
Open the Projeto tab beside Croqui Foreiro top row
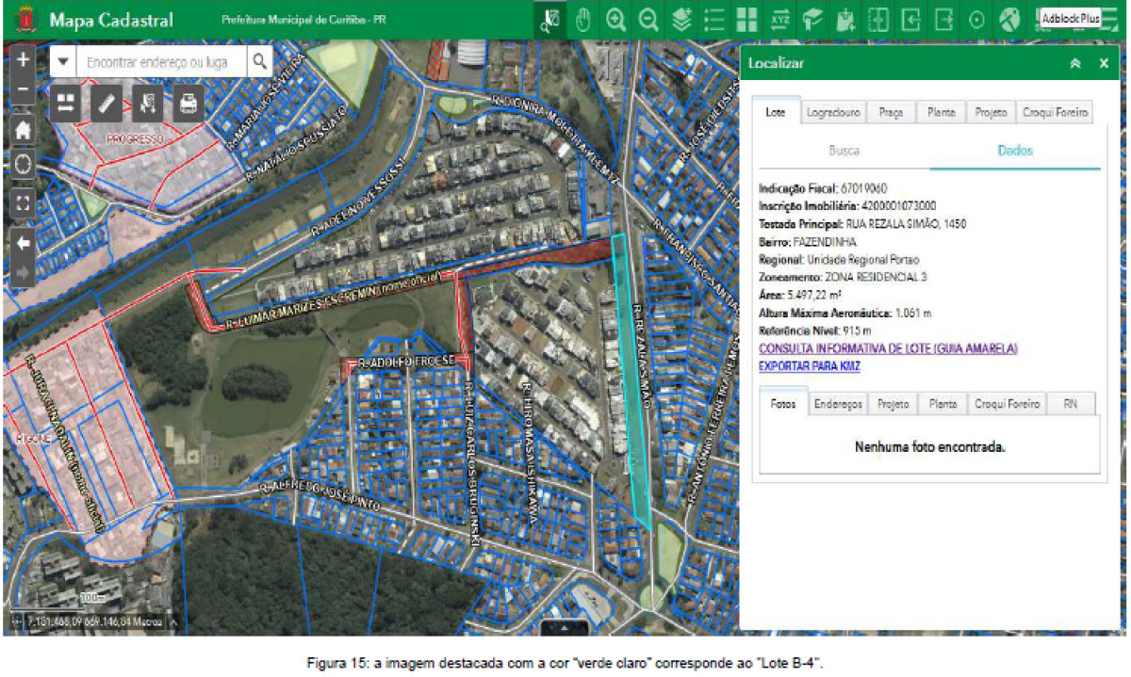coord(991,112)
